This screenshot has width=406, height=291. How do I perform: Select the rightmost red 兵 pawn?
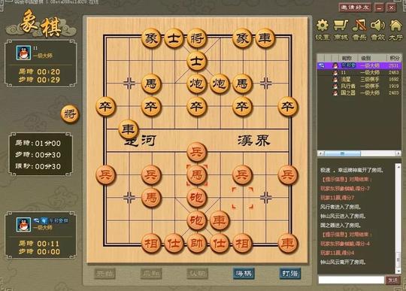pyautogui.click(x=288, y=174)
